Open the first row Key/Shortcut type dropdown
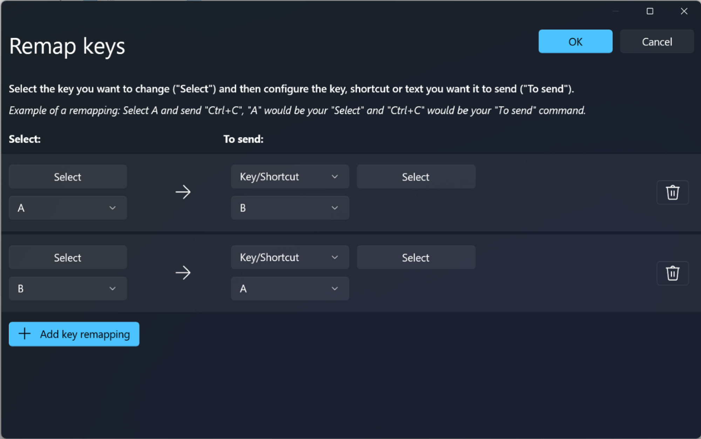The image size is (701, 439). pyautogui.click(x=290, y=176)
